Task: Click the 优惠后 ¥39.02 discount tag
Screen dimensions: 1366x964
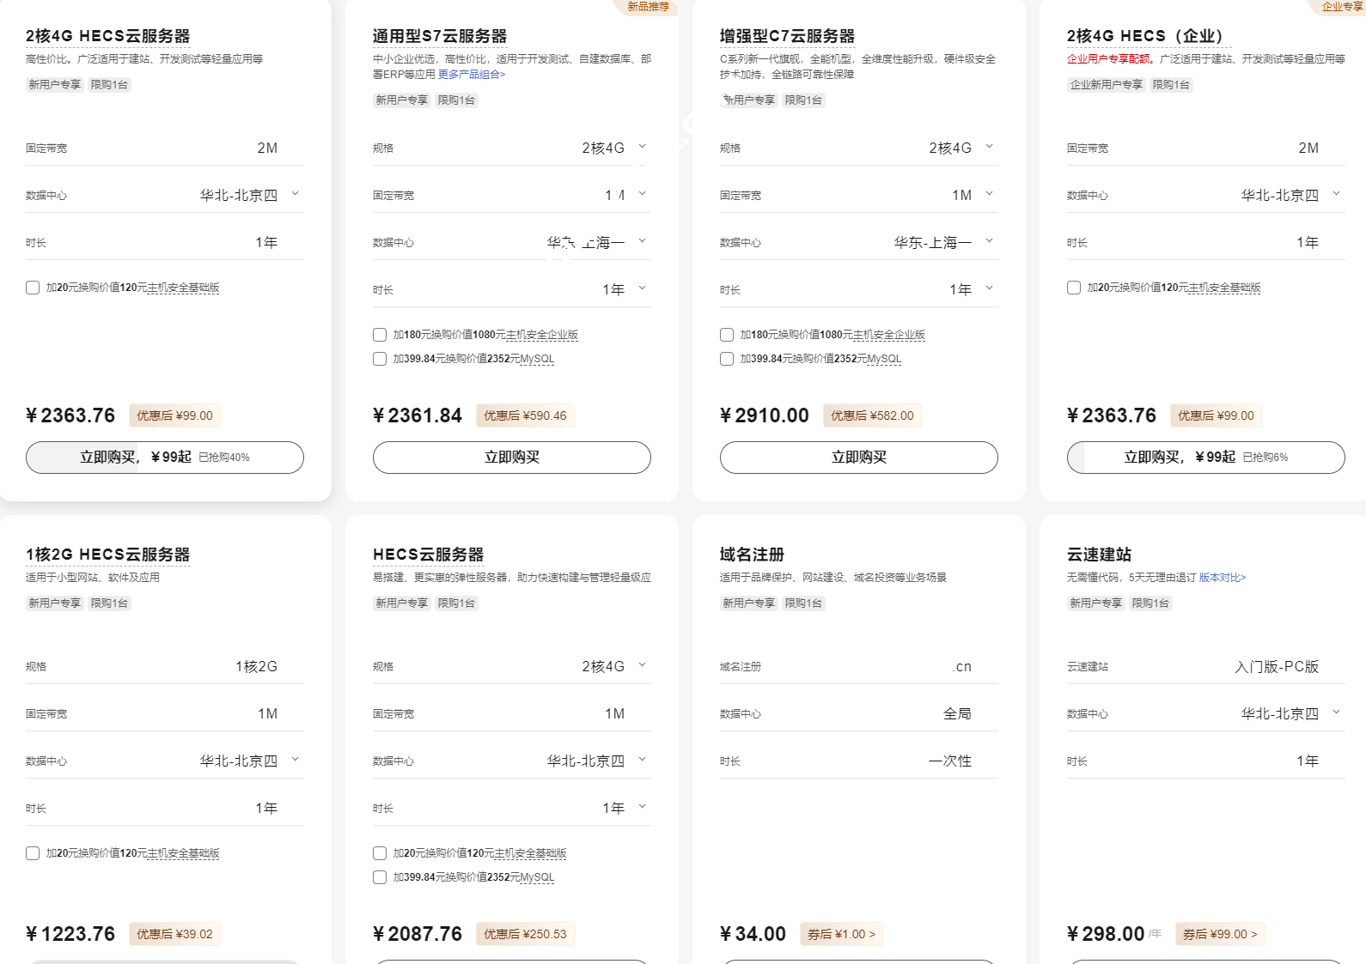Action: tap(174, 934)
